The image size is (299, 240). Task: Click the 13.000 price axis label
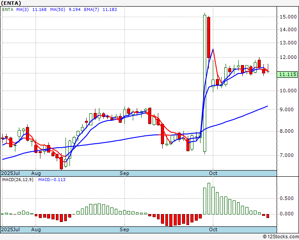point(288,43)
